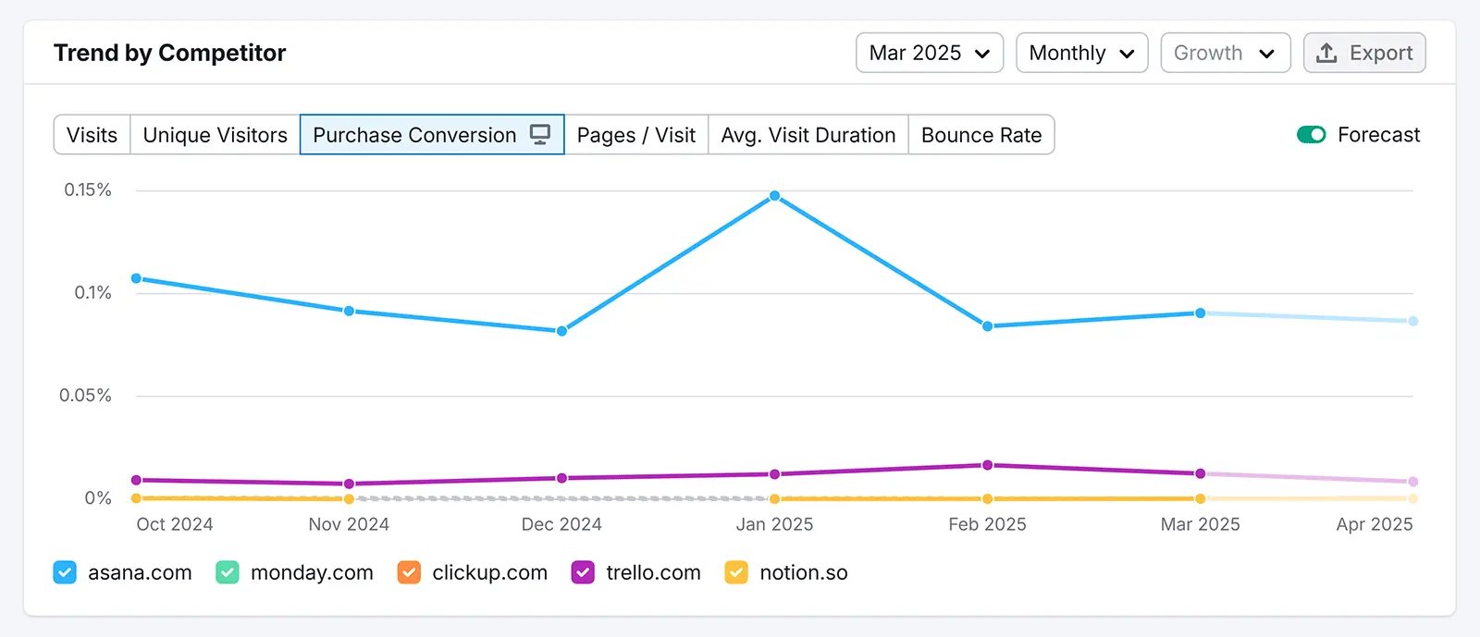Click the upload arrow icon on Export
The image size is (1480, 637).
coord(1326,53)
